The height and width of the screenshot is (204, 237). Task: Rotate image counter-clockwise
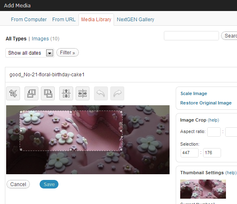[31, 93]
